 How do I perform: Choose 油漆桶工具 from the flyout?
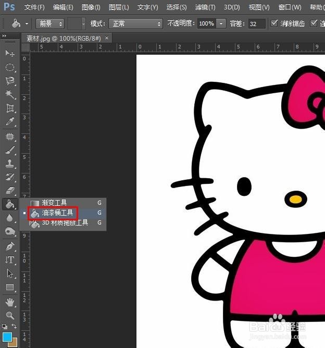pyautogui.click(x=63, y=213)
